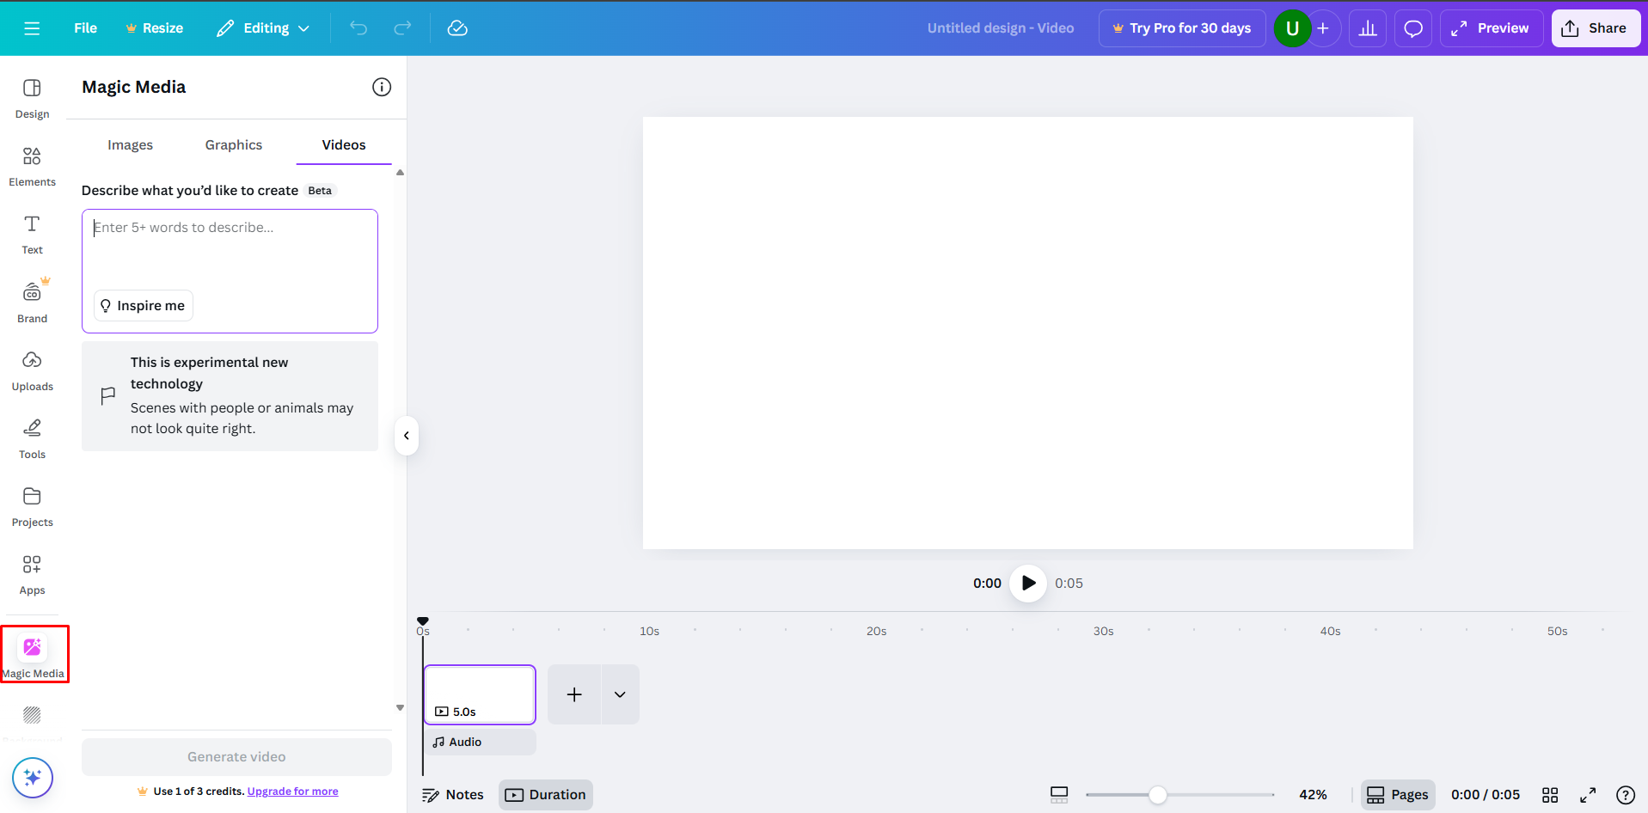Expand the add-page options chevron
The image size is (1648, 813).
tap(619, 694)
